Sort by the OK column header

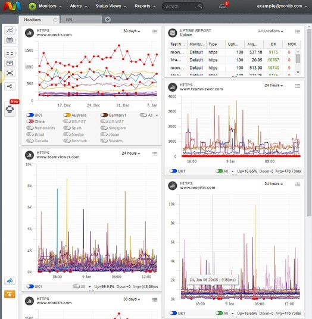click(x=273, y=44)
